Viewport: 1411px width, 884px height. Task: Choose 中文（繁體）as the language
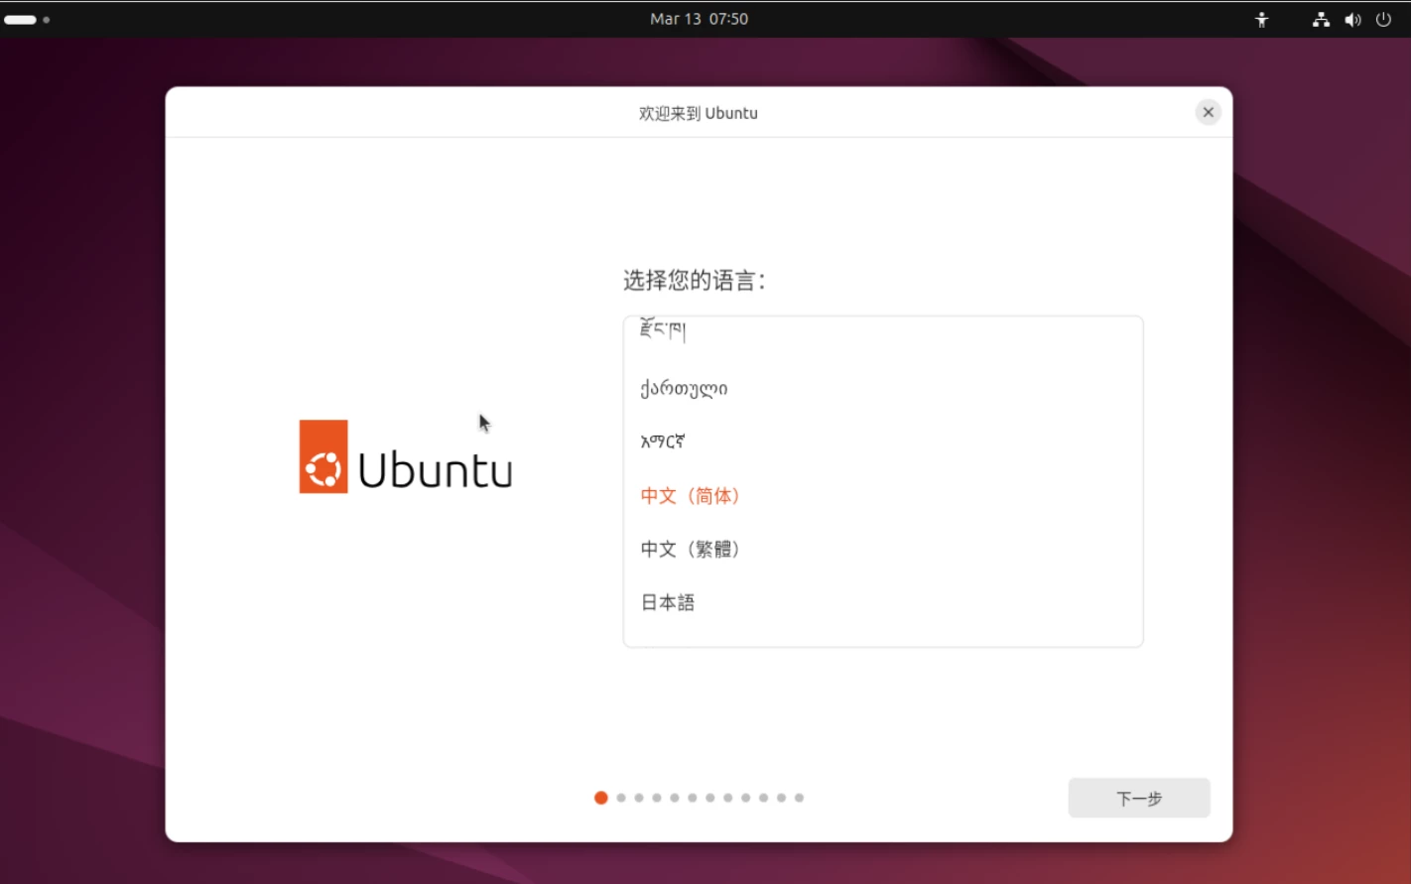[x=691, y=550]
